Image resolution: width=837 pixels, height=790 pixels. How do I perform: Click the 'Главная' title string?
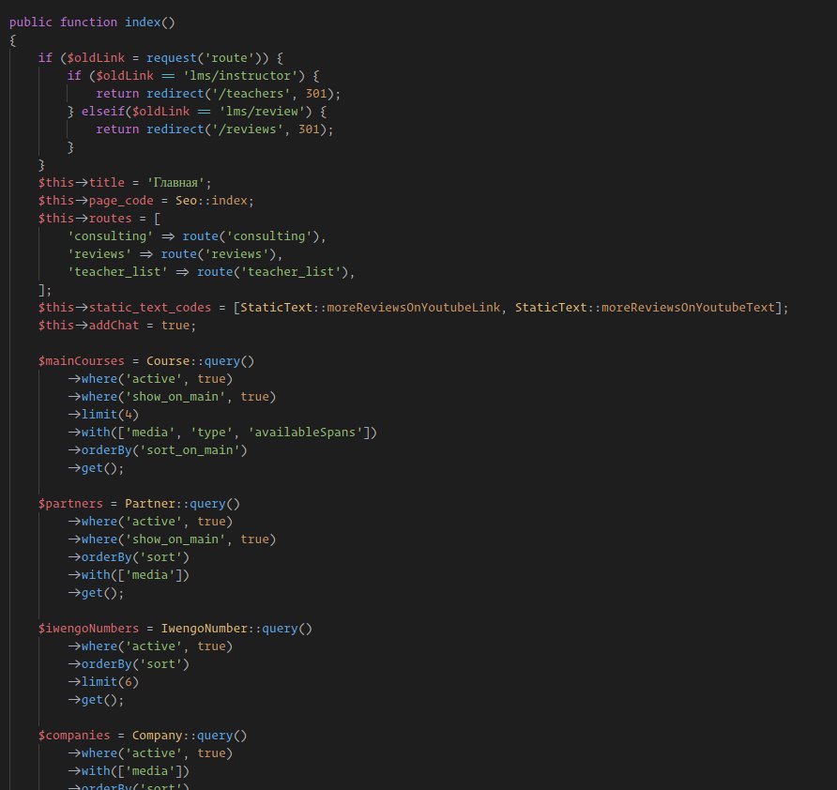[x=175, y=183]
